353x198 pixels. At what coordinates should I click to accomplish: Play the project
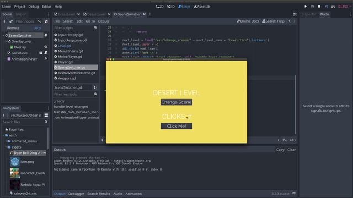(x=305, y=7)
